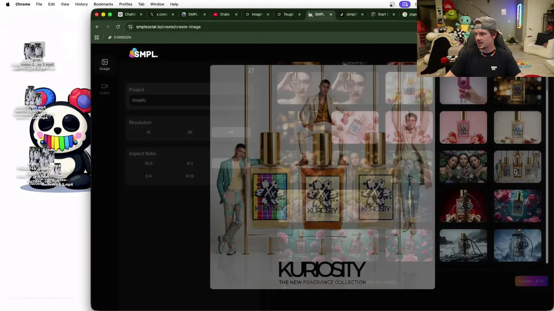Screen dimensions: 554x311
Task: Close the ChatGPT tab
Action: [141, 14]
